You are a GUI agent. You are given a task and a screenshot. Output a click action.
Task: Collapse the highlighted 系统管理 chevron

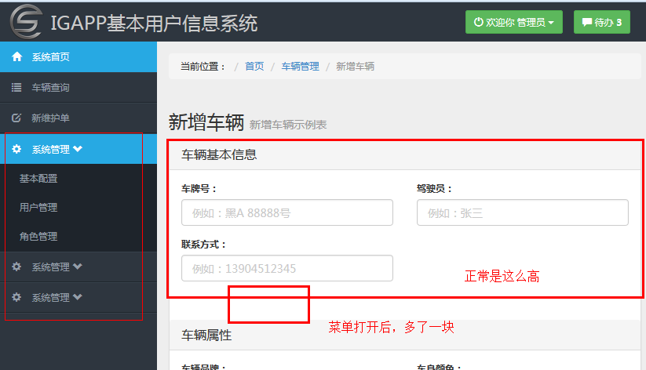click(78, 149)
